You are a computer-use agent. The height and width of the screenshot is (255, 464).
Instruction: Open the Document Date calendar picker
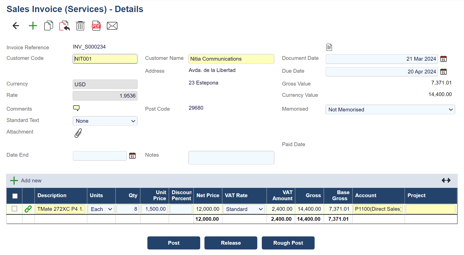pyautogui.click(x=443, y=59)
